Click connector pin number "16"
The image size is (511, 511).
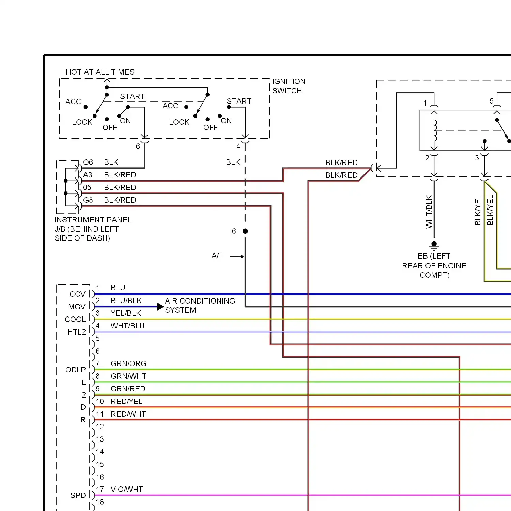pos(100,477)
